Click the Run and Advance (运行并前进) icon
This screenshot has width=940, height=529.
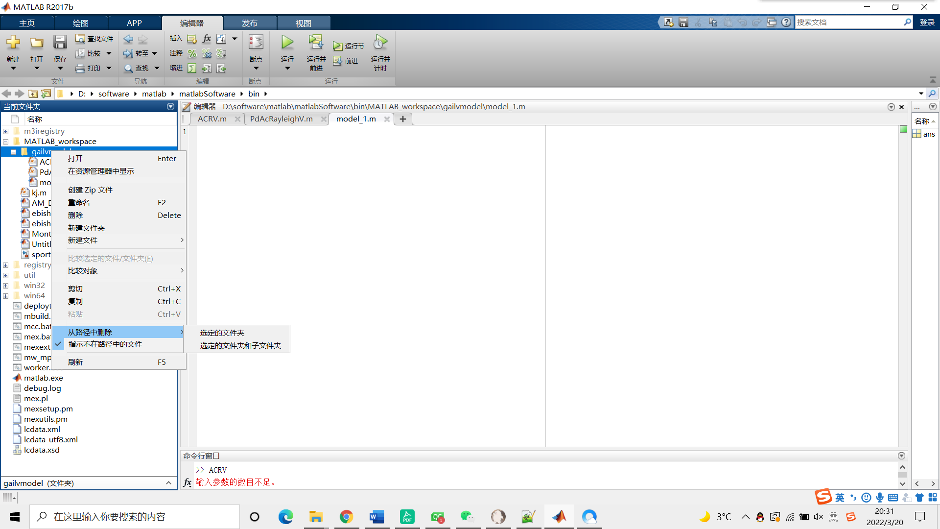tap(316, 43)
